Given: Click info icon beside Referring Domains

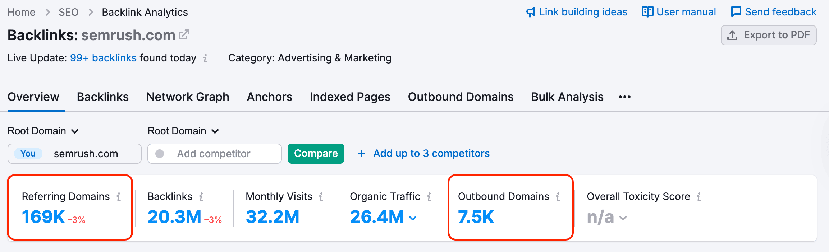Looking at the screenshot, I should point(119,197).
